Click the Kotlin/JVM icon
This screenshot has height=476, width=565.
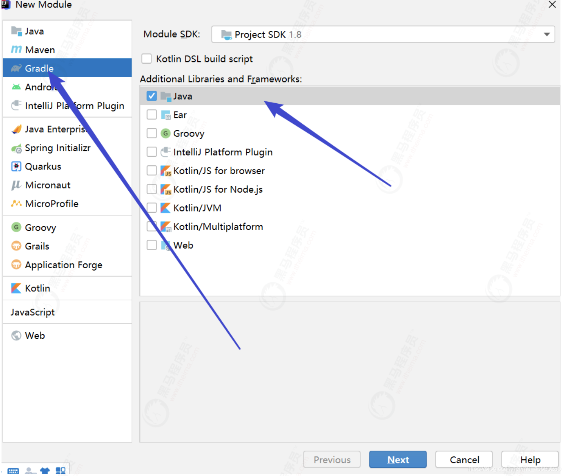pos(165,208)
